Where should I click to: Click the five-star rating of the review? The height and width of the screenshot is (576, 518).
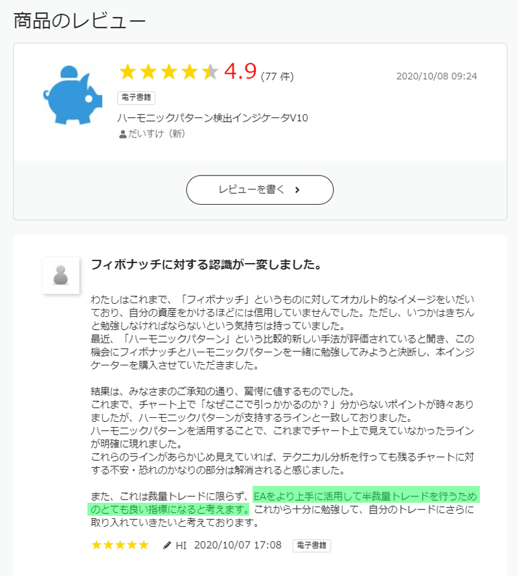coord(120,545)
